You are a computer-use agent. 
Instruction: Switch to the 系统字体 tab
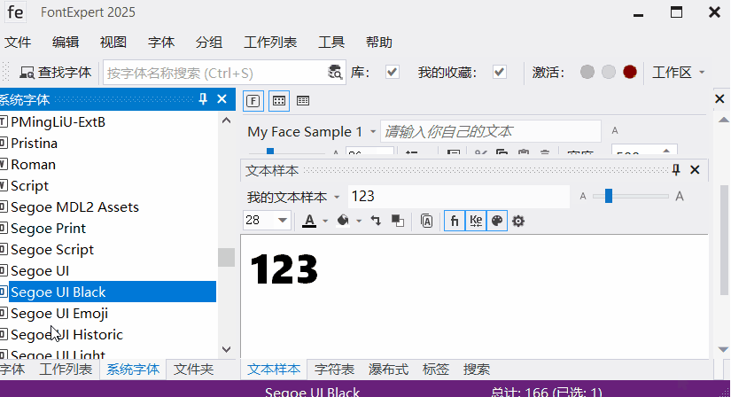point(133,370)
